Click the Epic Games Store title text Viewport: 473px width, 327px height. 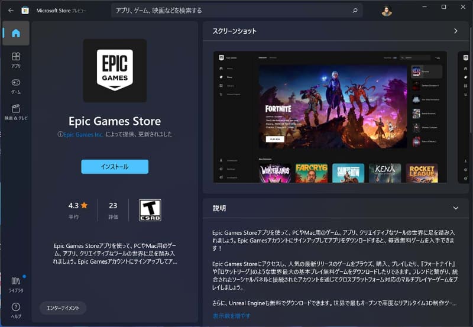pyautogui.click(x=115, y=121)
